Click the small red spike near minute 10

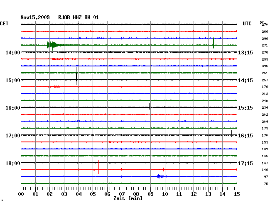[x=163, y=168]
